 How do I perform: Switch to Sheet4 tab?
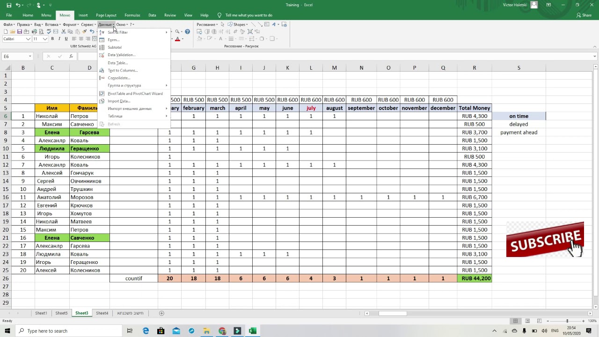pos(102,313)
